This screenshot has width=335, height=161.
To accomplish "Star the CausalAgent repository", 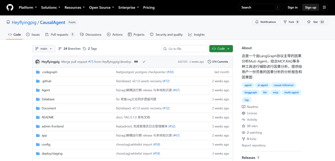I will pos(316,22).
